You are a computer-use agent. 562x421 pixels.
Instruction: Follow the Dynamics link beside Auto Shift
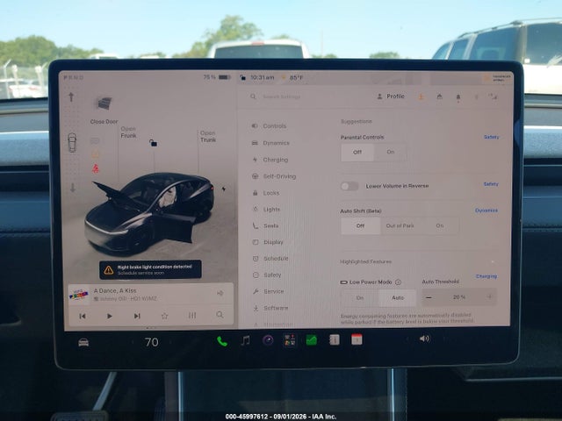(x=486, y=210)
